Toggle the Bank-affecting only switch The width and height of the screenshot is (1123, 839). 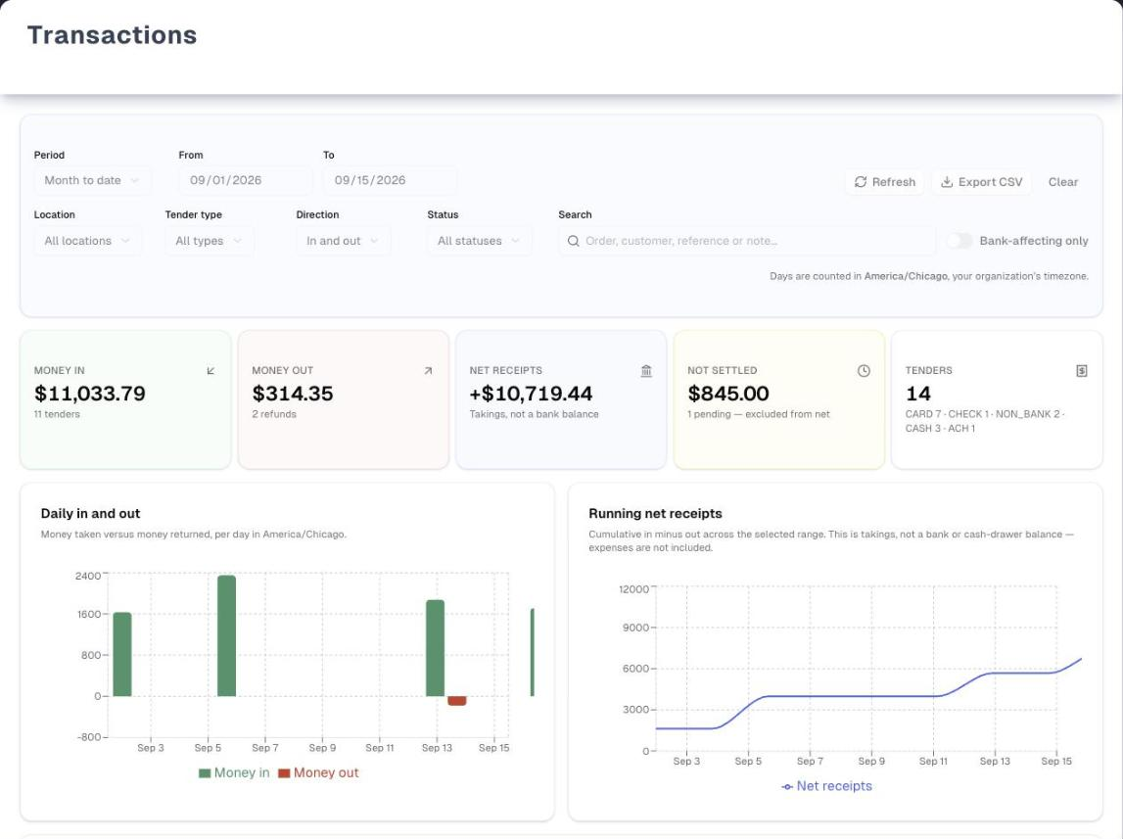959,241
